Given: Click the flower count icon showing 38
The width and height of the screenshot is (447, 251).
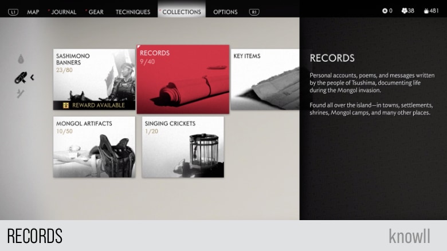Looking at the screenshot, I should pos(404,11).
